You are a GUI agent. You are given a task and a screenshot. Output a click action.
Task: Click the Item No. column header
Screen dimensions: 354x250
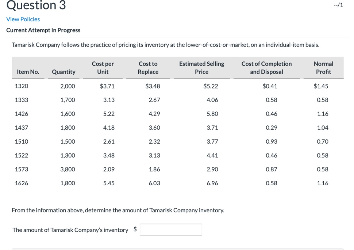tap(28, 72)
